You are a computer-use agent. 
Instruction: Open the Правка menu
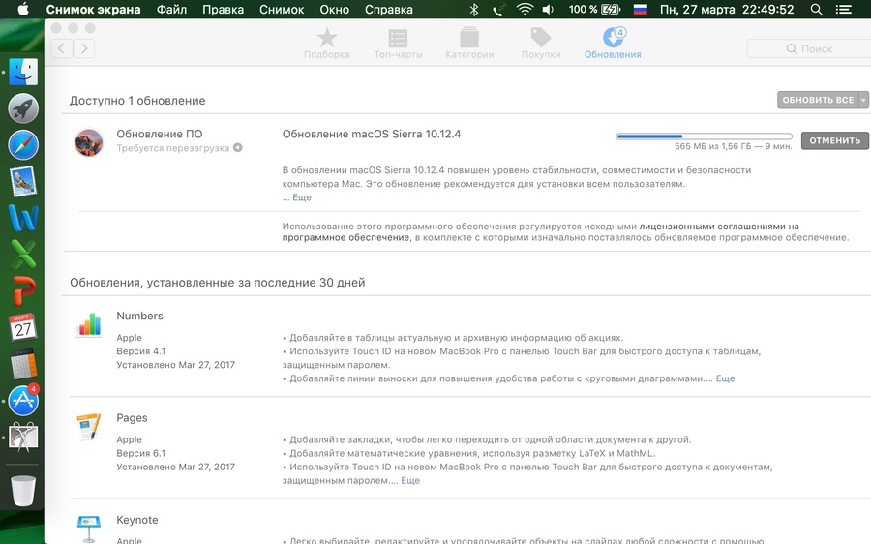tap(223, 10)
